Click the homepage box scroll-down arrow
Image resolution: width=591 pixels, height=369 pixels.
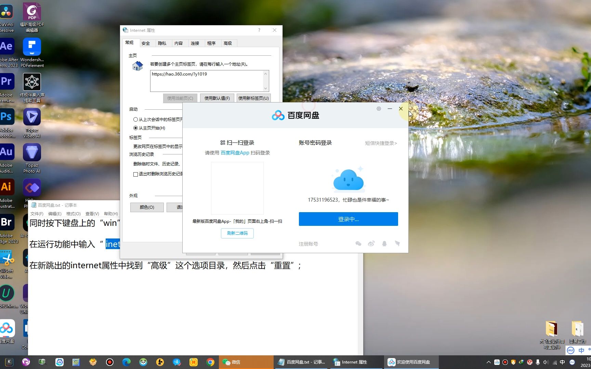point(265,88)
